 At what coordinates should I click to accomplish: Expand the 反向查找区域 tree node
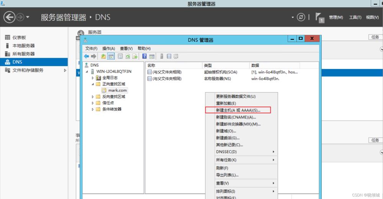point(93,97)
